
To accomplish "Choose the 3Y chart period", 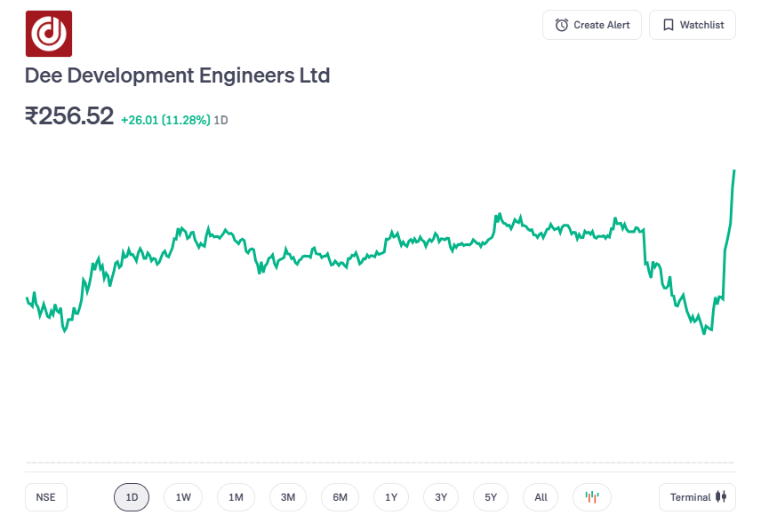I will [x=441, y=497].
